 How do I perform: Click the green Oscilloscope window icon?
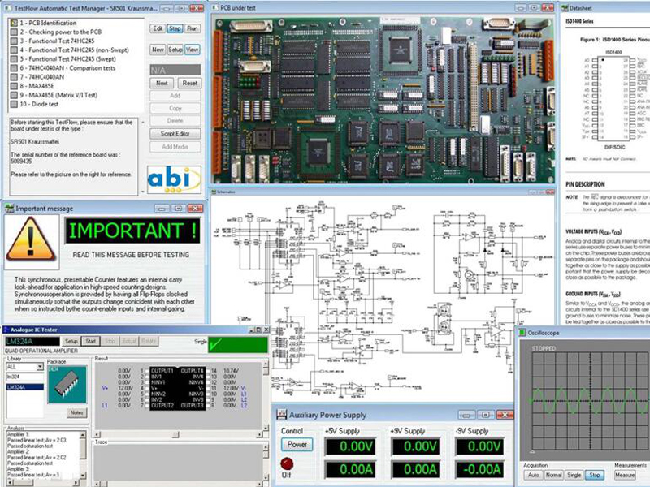tap(522, 333)
